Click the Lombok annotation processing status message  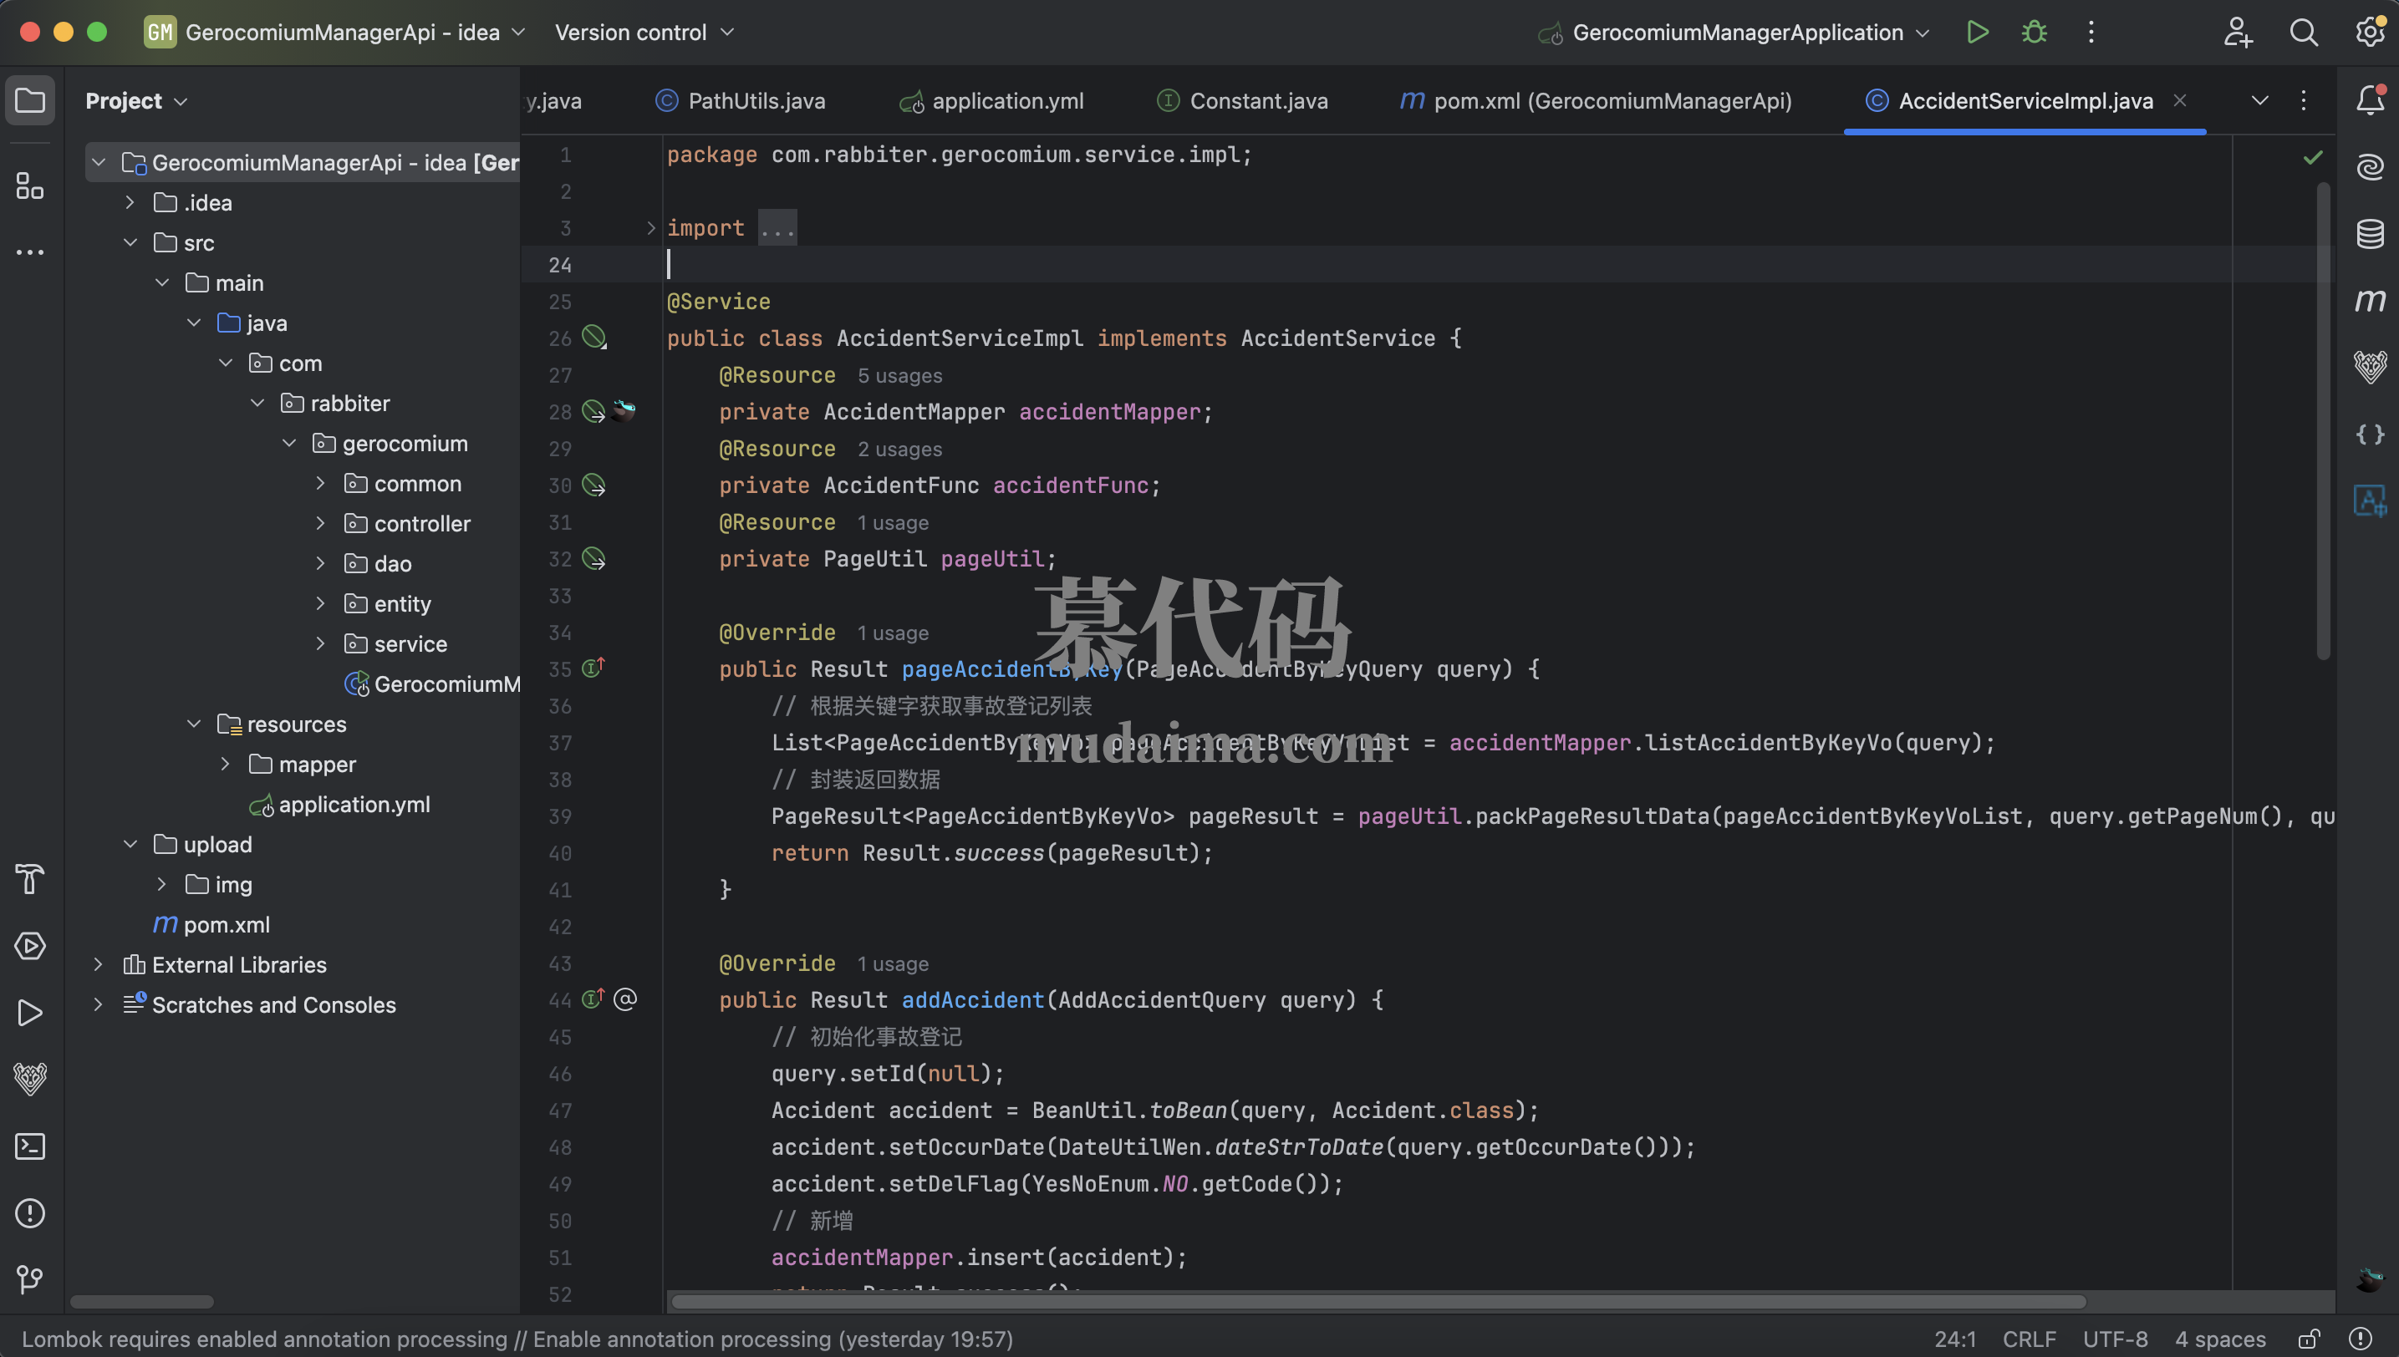click(517, 1339)
